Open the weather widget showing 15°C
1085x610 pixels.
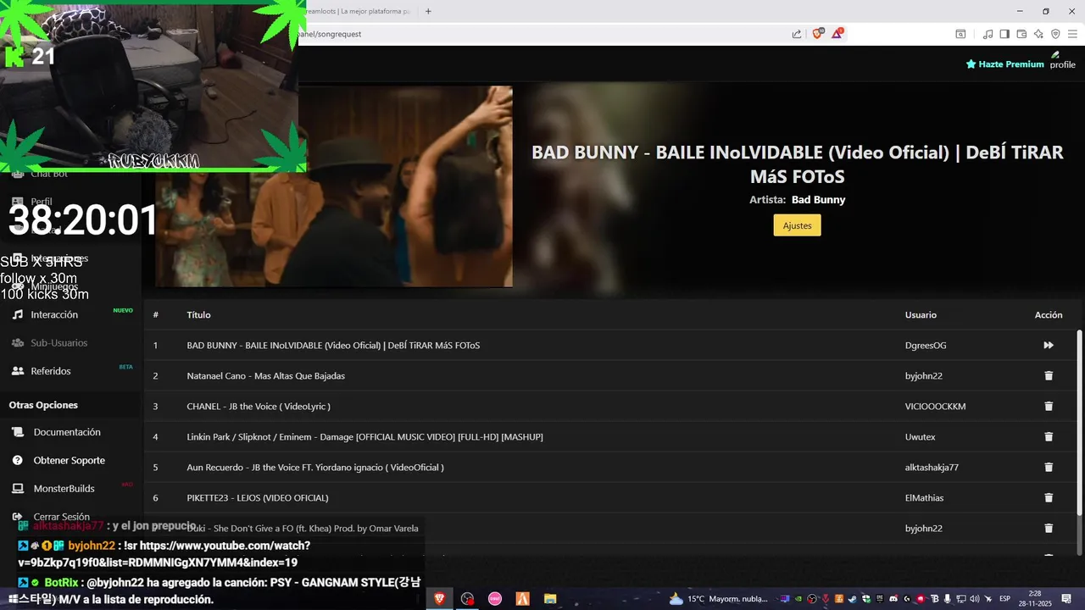point(719,598)
